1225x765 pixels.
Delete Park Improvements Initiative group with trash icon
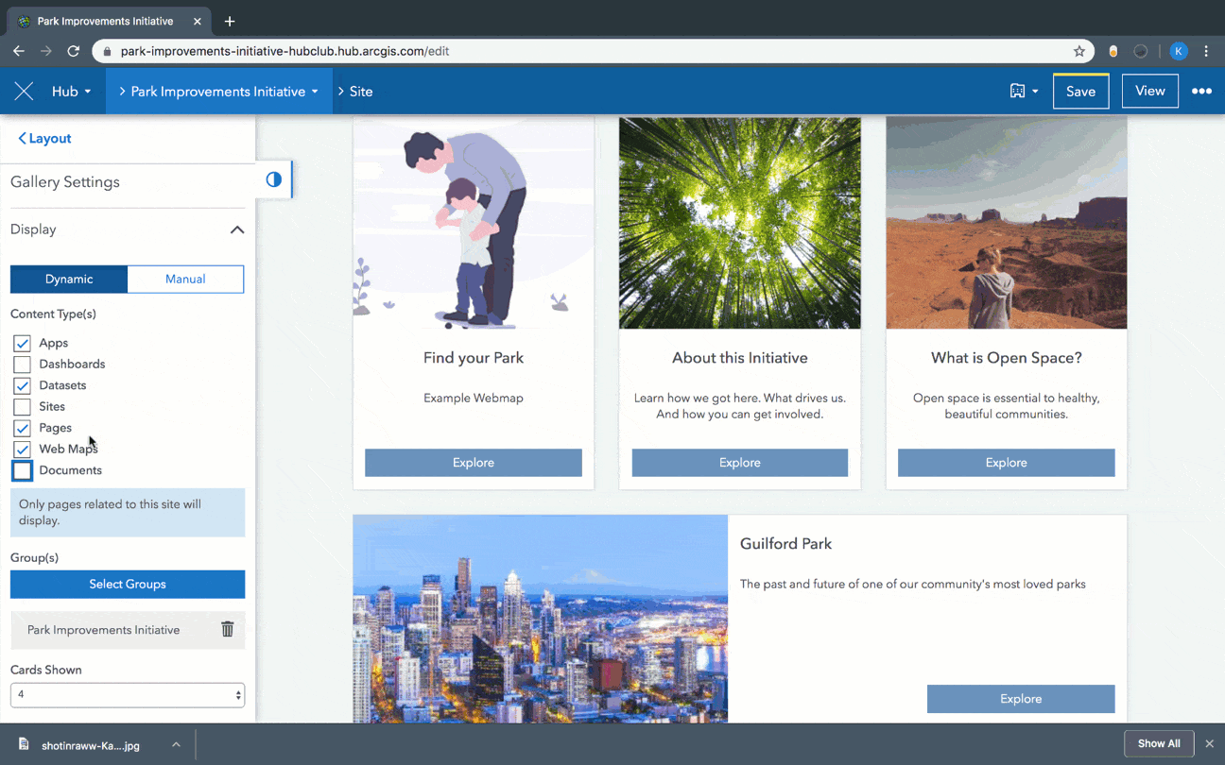227,629
